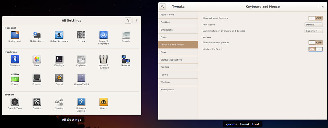
Task: Open Power settings icon in All Settings
Action: [15, 78]
